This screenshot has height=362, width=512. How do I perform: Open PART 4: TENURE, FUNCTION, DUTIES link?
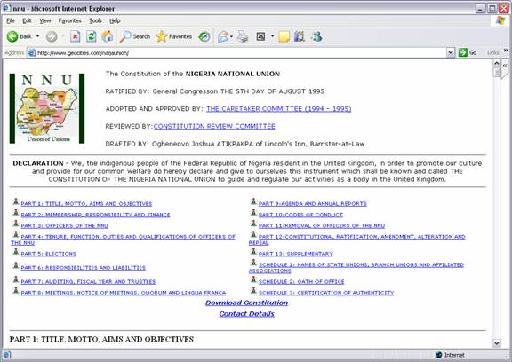[x=128, y=237]
